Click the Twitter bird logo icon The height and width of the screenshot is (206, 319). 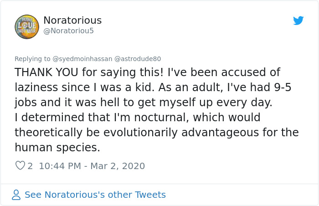coord(298,21)
